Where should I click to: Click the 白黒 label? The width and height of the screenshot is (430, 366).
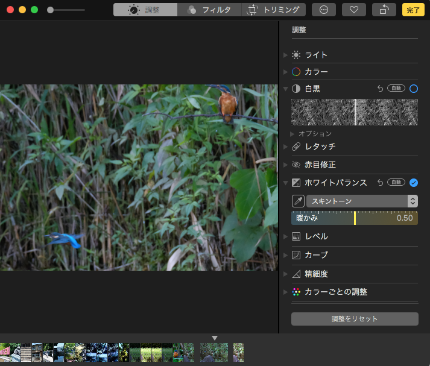coord(312,89)
